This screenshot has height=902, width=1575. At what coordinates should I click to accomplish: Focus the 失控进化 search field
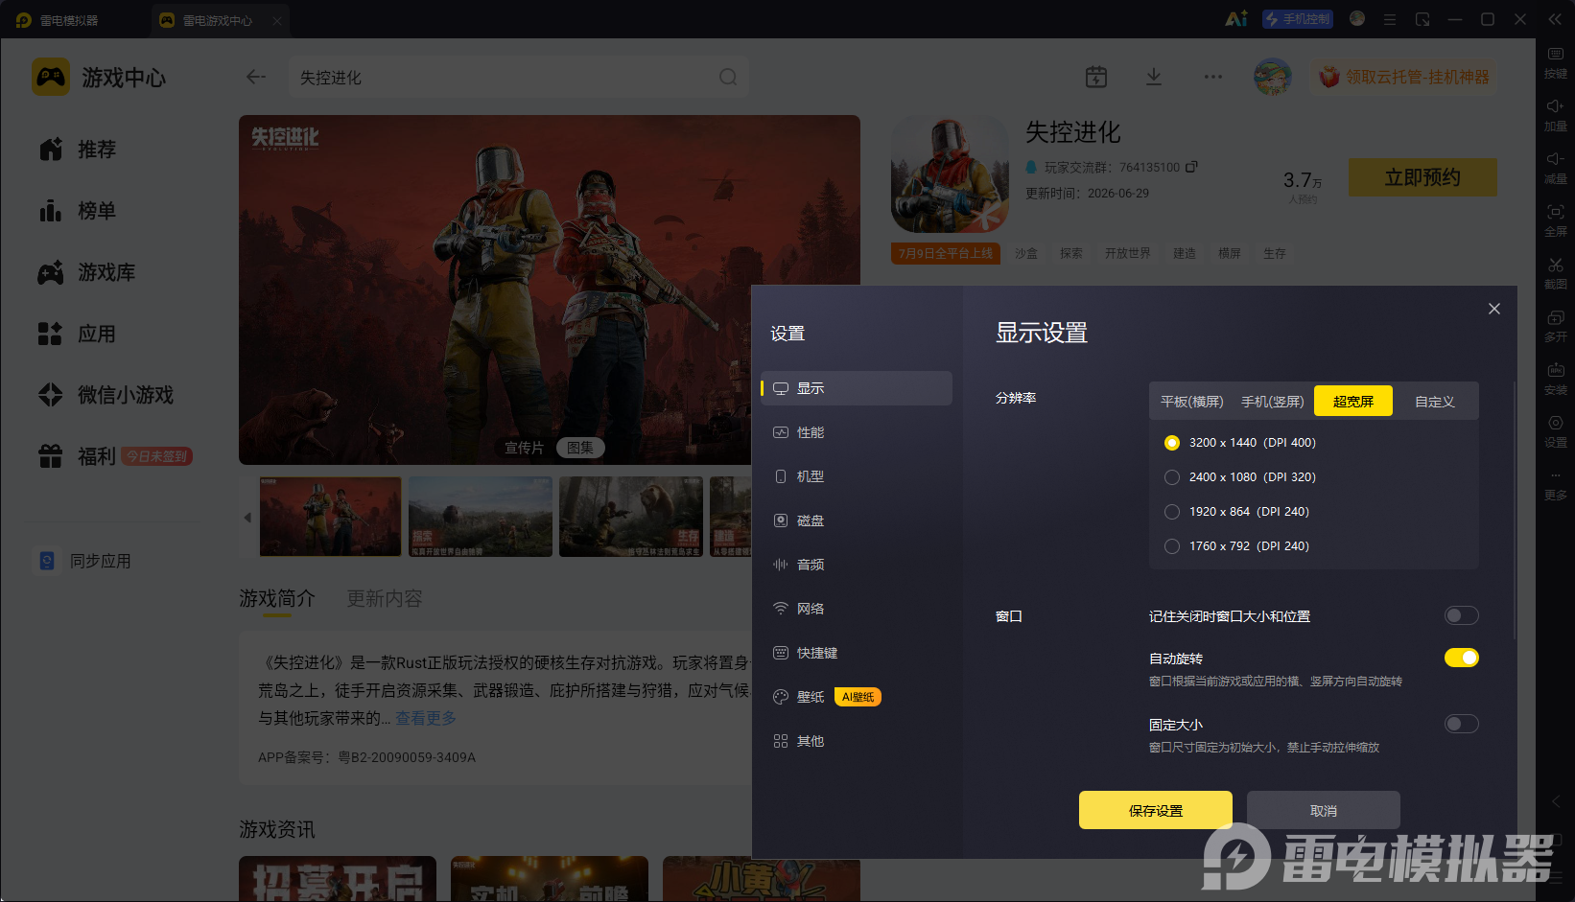[x=519, y=77]
